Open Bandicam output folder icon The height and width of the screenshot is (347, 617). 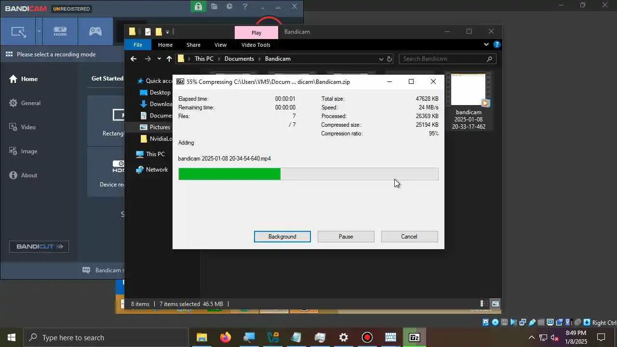coord(214,6)
